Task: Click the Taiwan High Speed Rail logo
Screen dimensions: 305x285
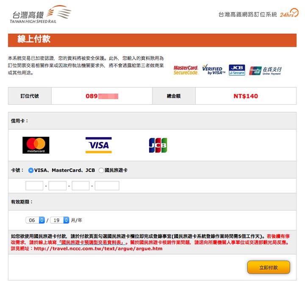Action: (41, 14)
